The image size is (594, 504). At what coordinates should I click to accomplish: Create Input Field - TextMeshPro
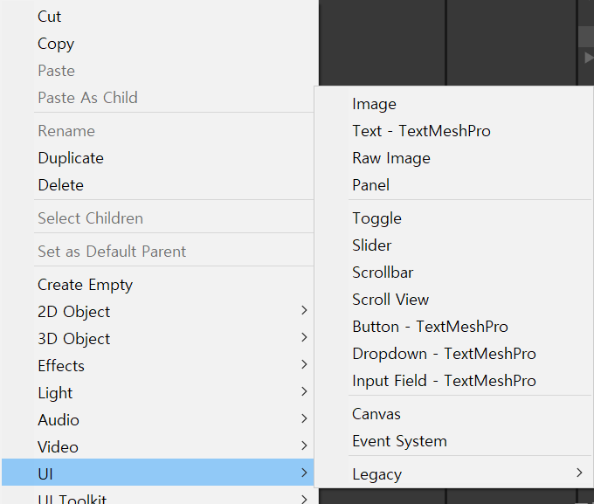tap(454, 381)
